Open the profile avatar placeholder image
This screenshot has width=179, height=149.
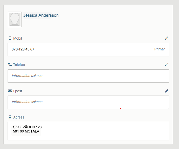pyautogui.click(x=15, y=19)
